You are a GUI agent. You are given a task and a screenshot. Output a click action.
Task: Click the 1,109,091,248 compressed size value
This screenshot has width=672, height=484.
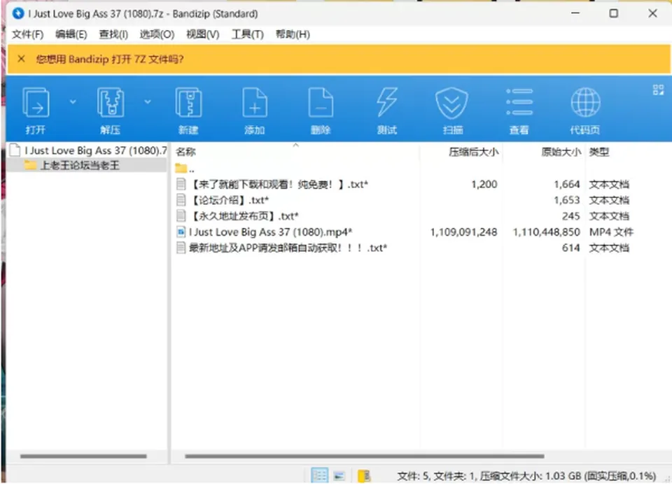pos(463,232)
